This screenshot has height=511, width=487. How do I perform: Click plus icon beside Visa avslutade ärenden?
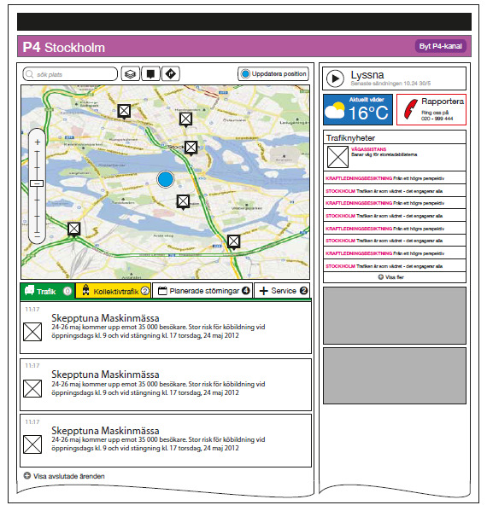(27, 476)
